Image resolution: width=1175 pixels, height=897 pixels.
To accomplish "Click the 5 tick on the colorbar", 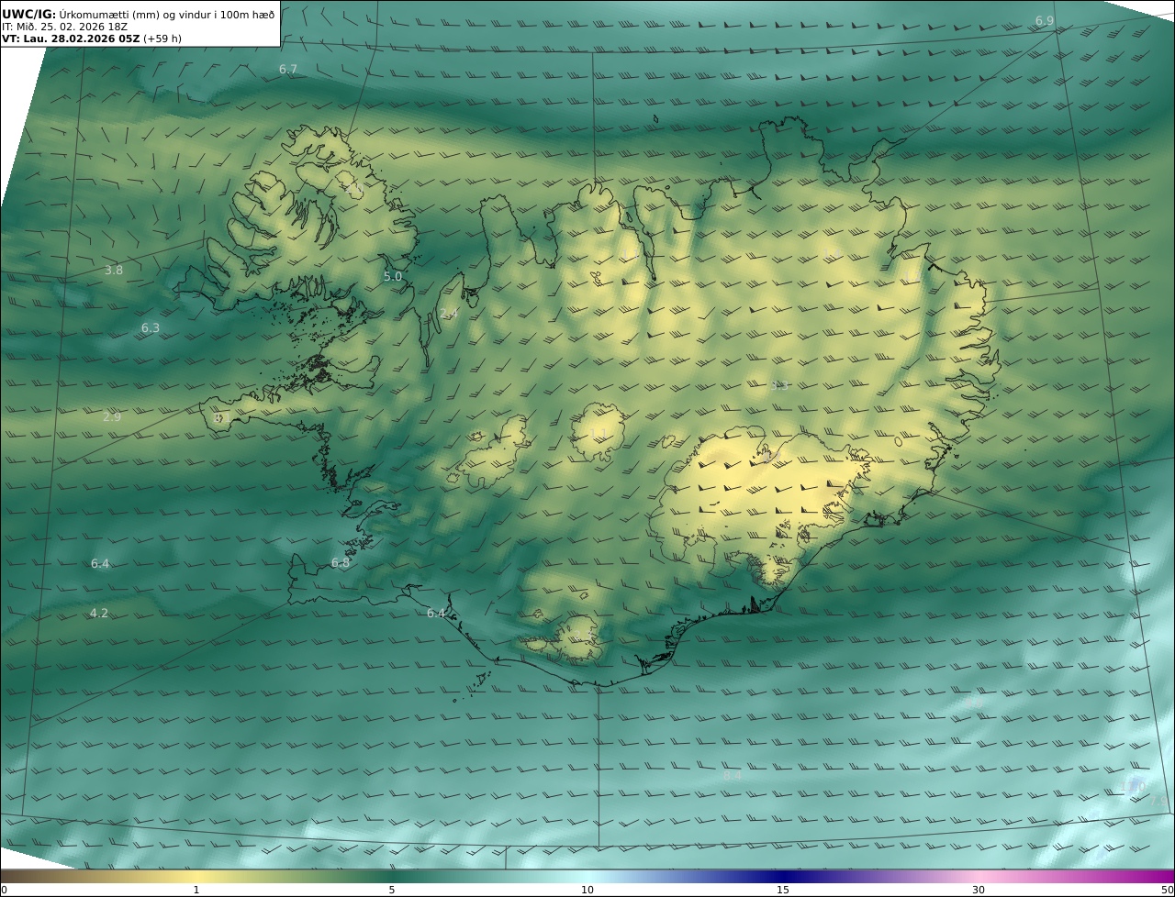I will [x=392, y=890].
